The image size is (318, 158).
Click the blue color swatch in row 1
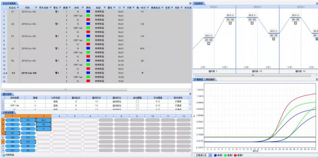click(x=88, y=12)
